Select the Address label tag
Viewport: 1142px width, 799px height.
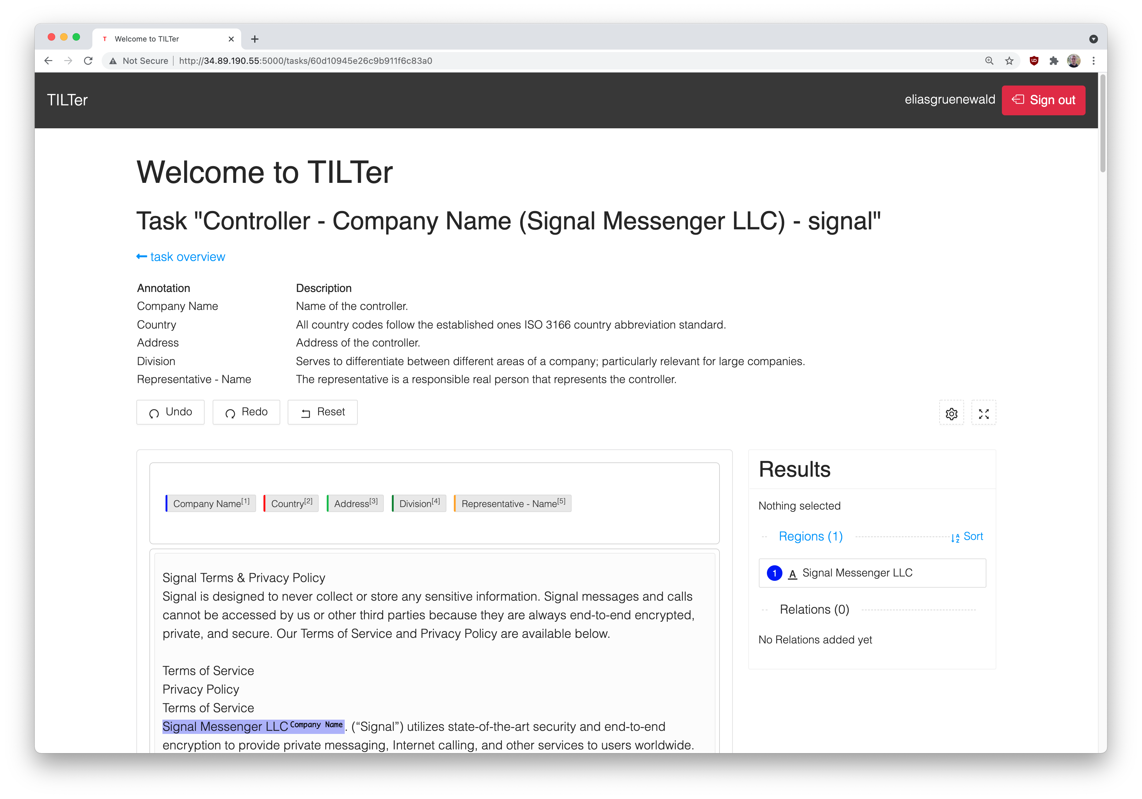(355, 503)
